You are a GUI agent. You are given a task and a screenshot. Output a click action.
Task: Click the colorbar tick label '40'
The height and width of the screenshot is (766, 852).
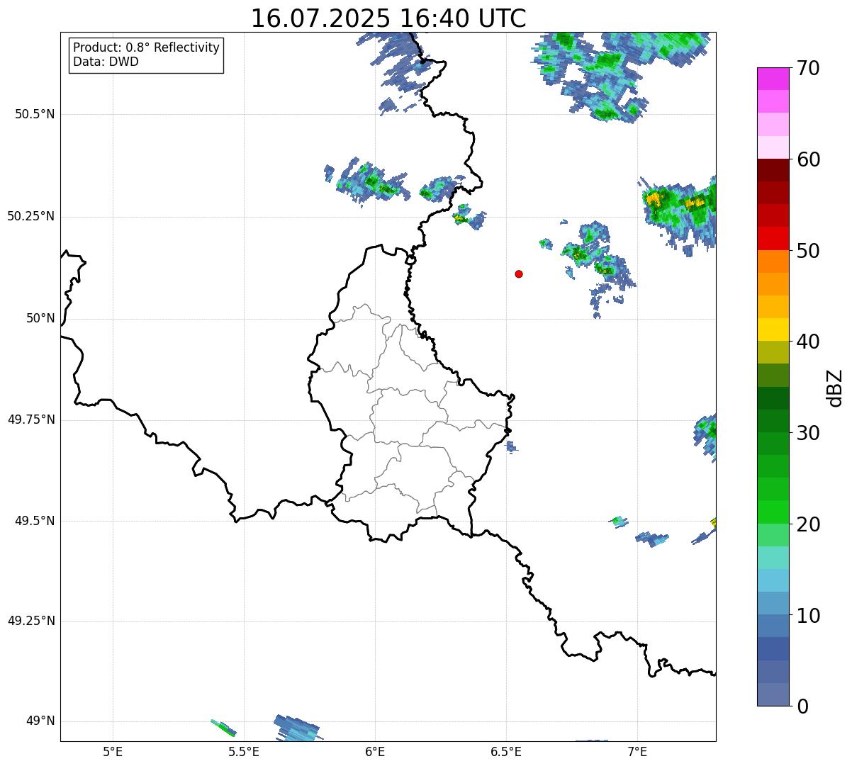(808, 342)
